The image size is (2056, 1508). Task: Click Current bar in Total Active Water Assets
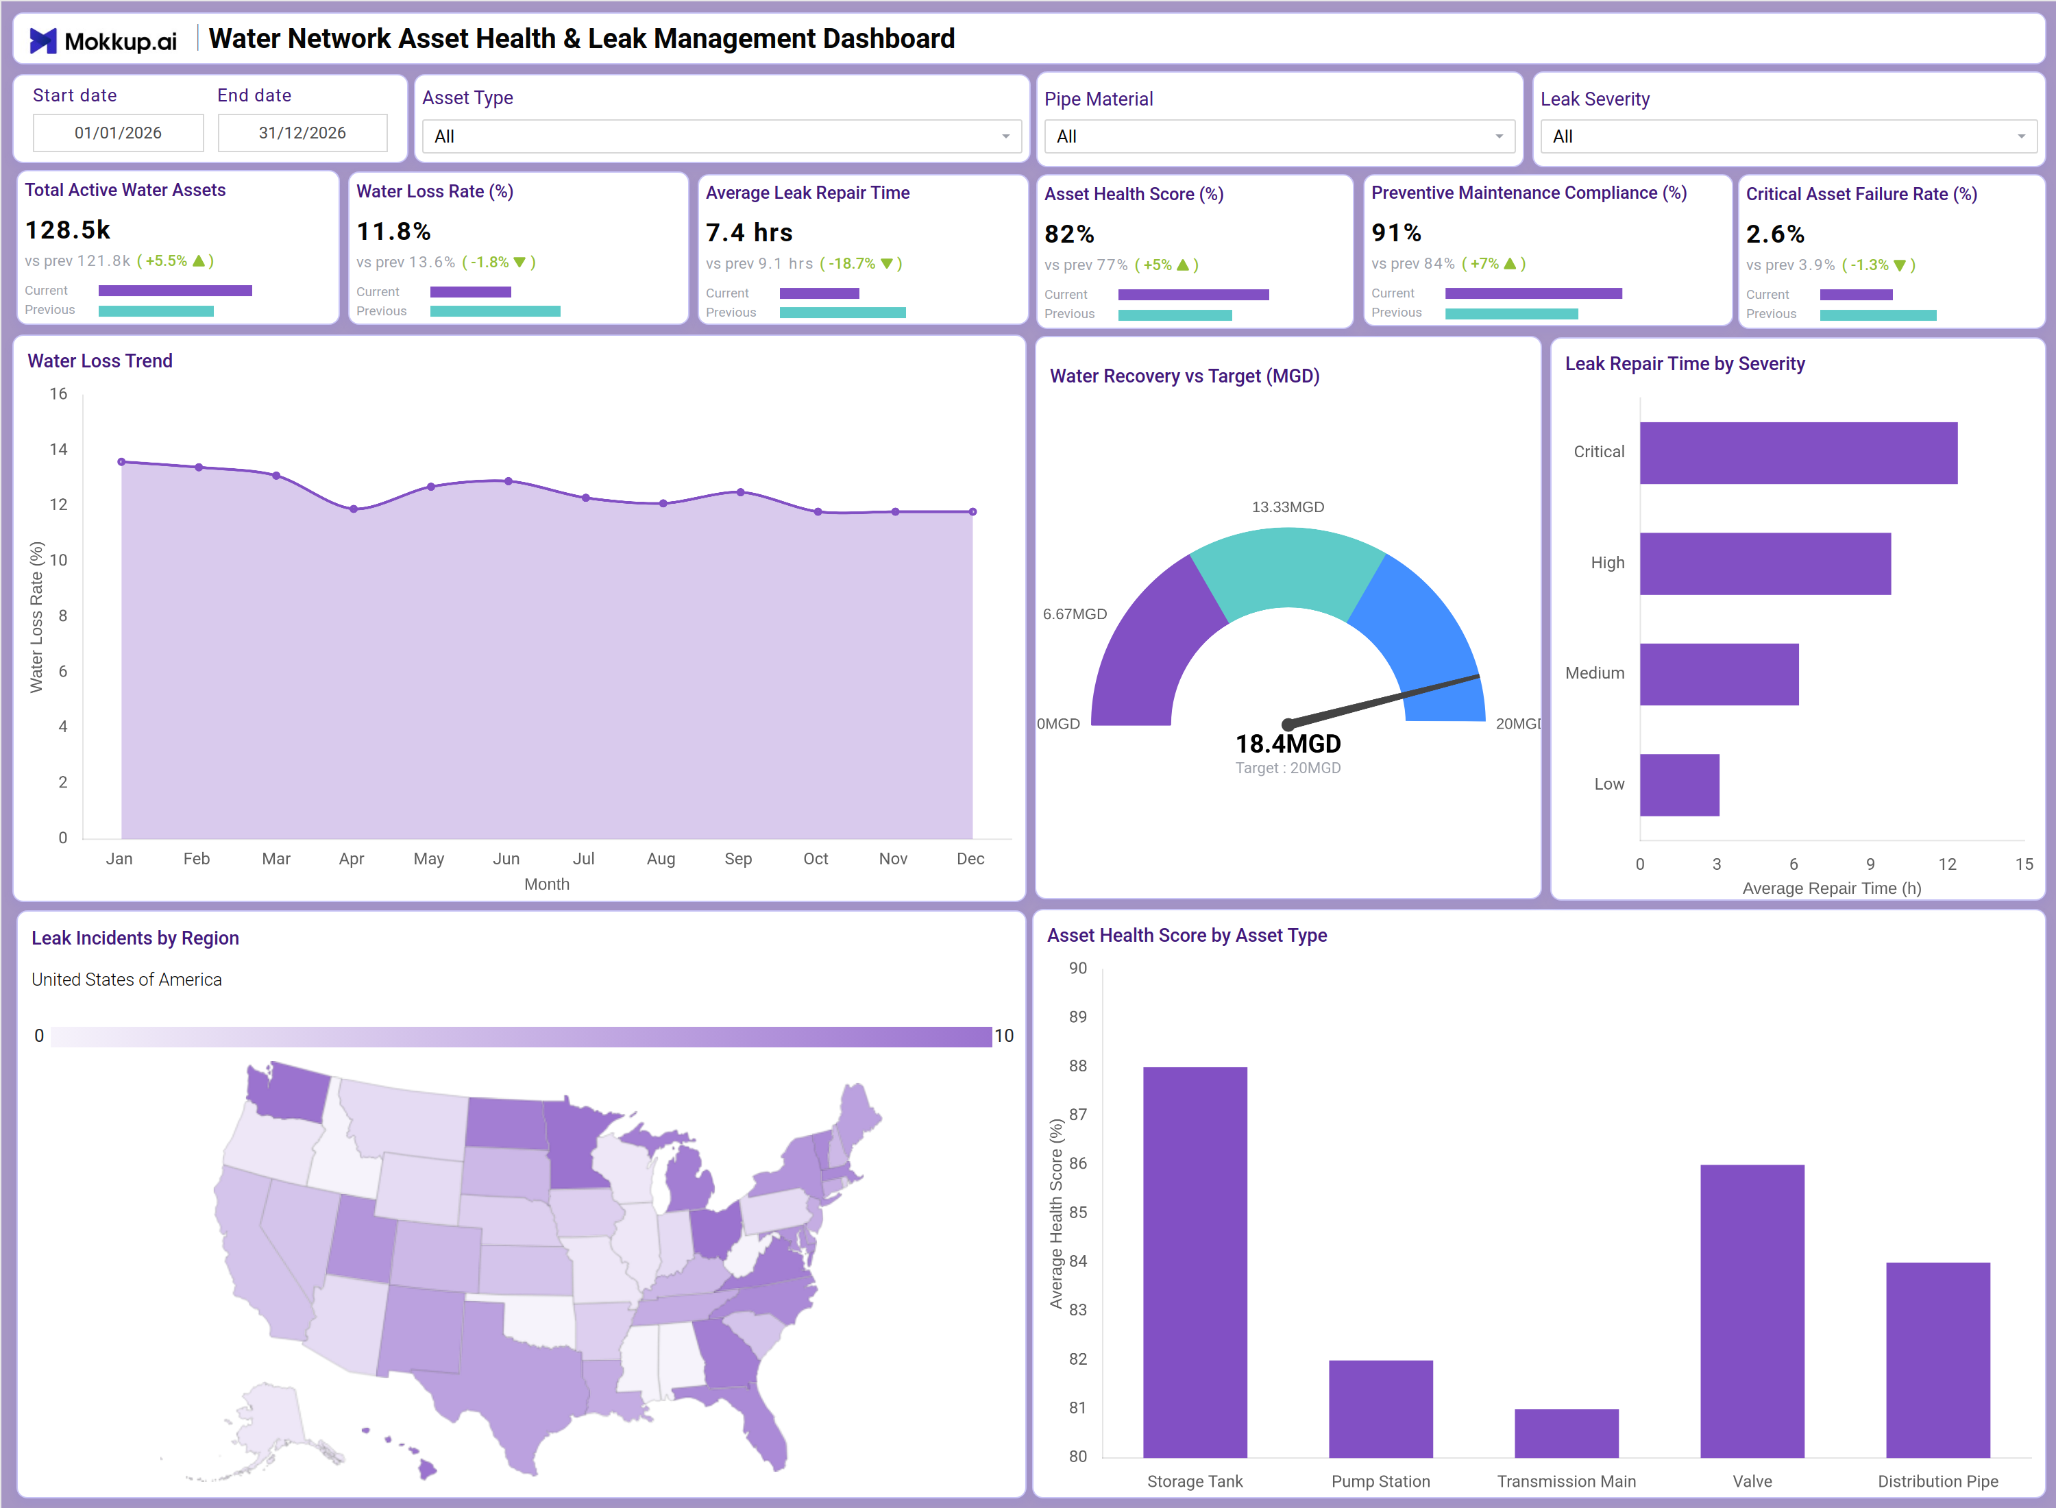(175, 290)
